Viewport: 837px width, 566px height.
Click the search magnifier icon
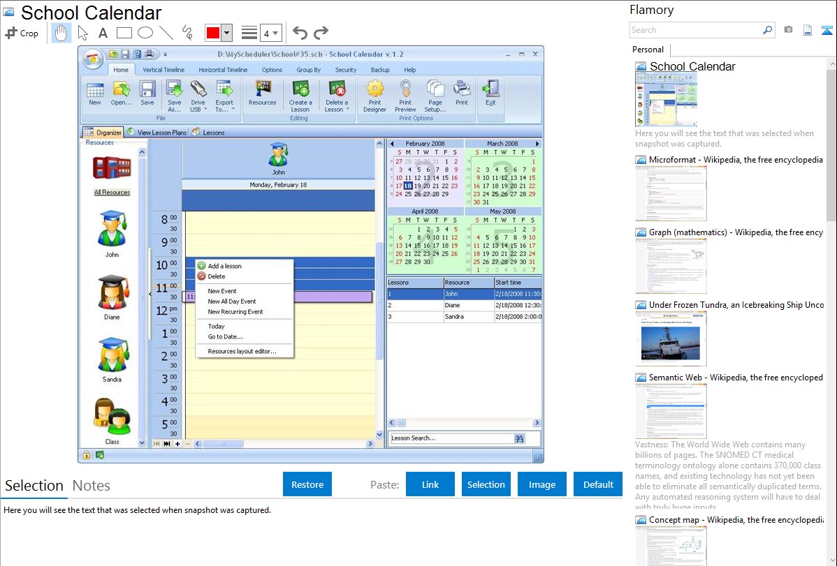pyautogui.click(x=767, y=30)
